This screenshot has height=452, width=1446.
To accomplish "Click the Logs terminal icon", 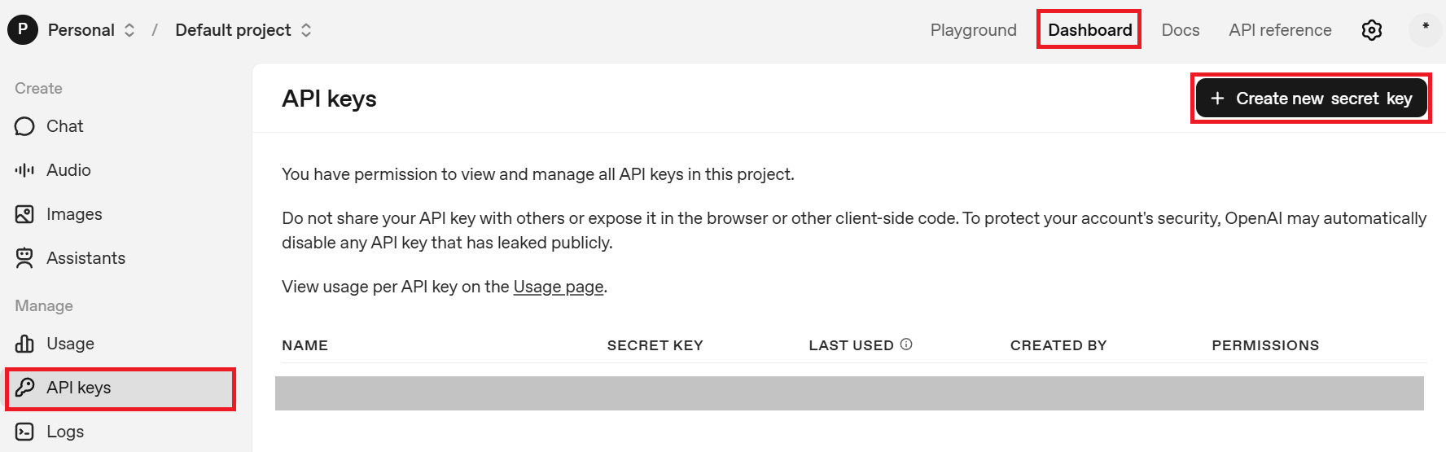I will 24,432.
